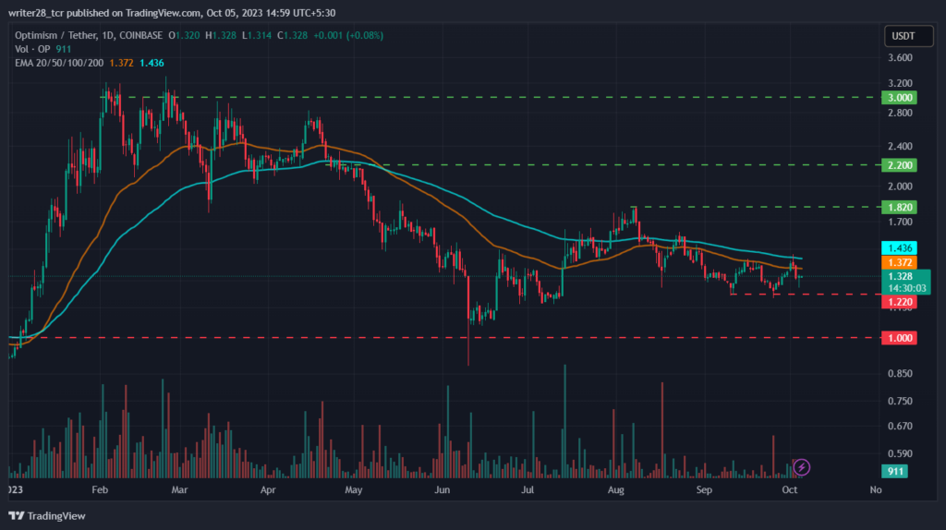
Task: Click the purple lightning event icon
Action: pyautogui.click(x=801, y=466)
